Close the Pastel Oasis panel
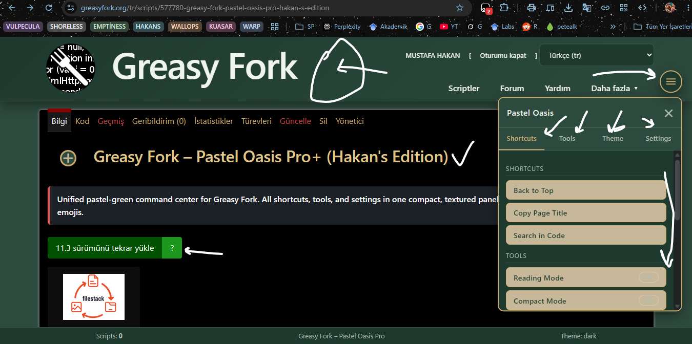692x344 pixels. pyautogui.click(x=668, y=113)
